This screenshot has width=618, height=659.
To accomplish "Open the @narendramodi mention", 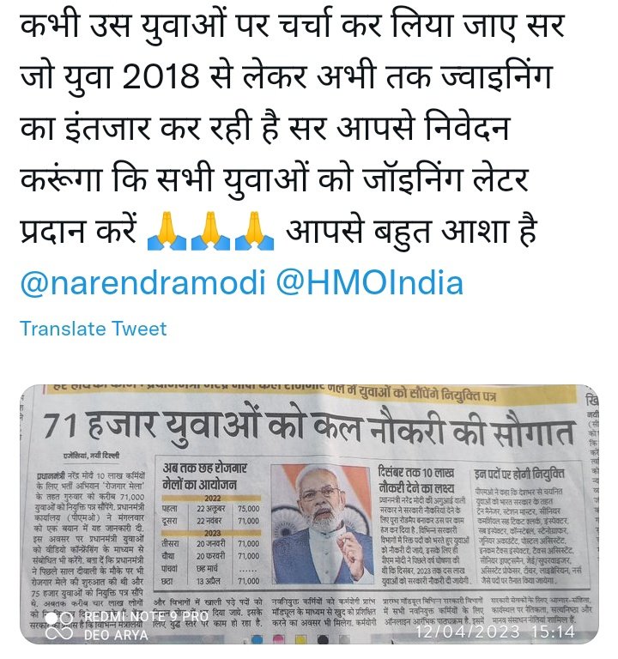I will [x=143, y=283].
